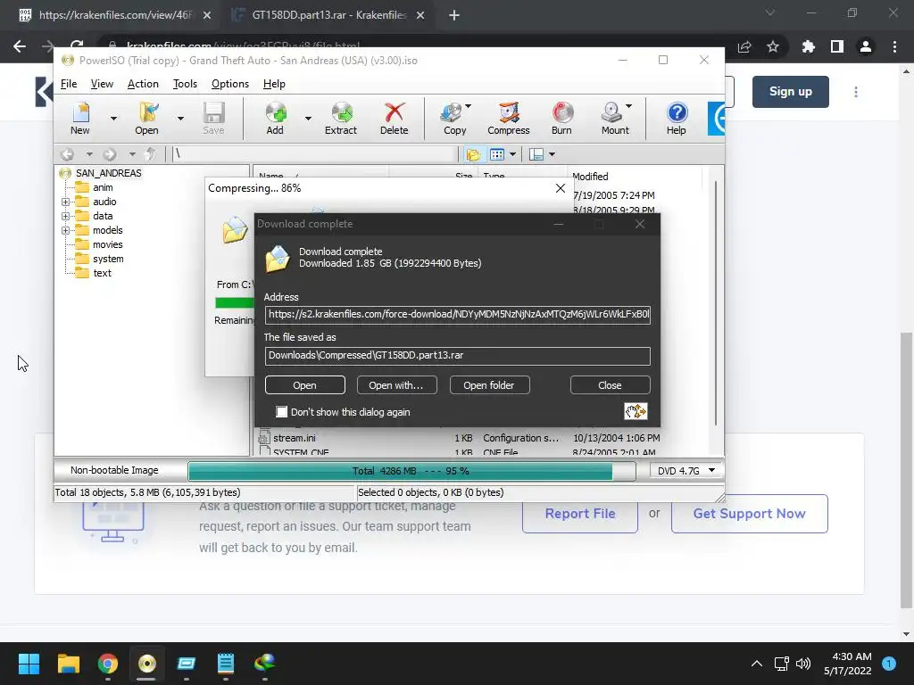Click the Chrome bookmark star icon
914x685 pixels.
pos(773,46)
